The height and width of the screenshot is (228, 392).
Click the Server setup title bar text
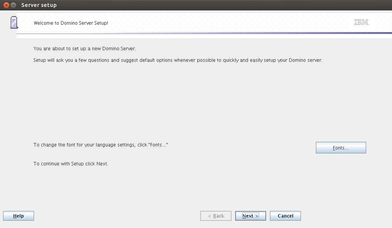click(x=39, y=5)
